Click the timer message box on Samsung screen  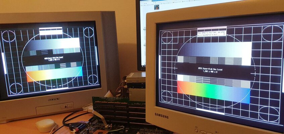211,33
